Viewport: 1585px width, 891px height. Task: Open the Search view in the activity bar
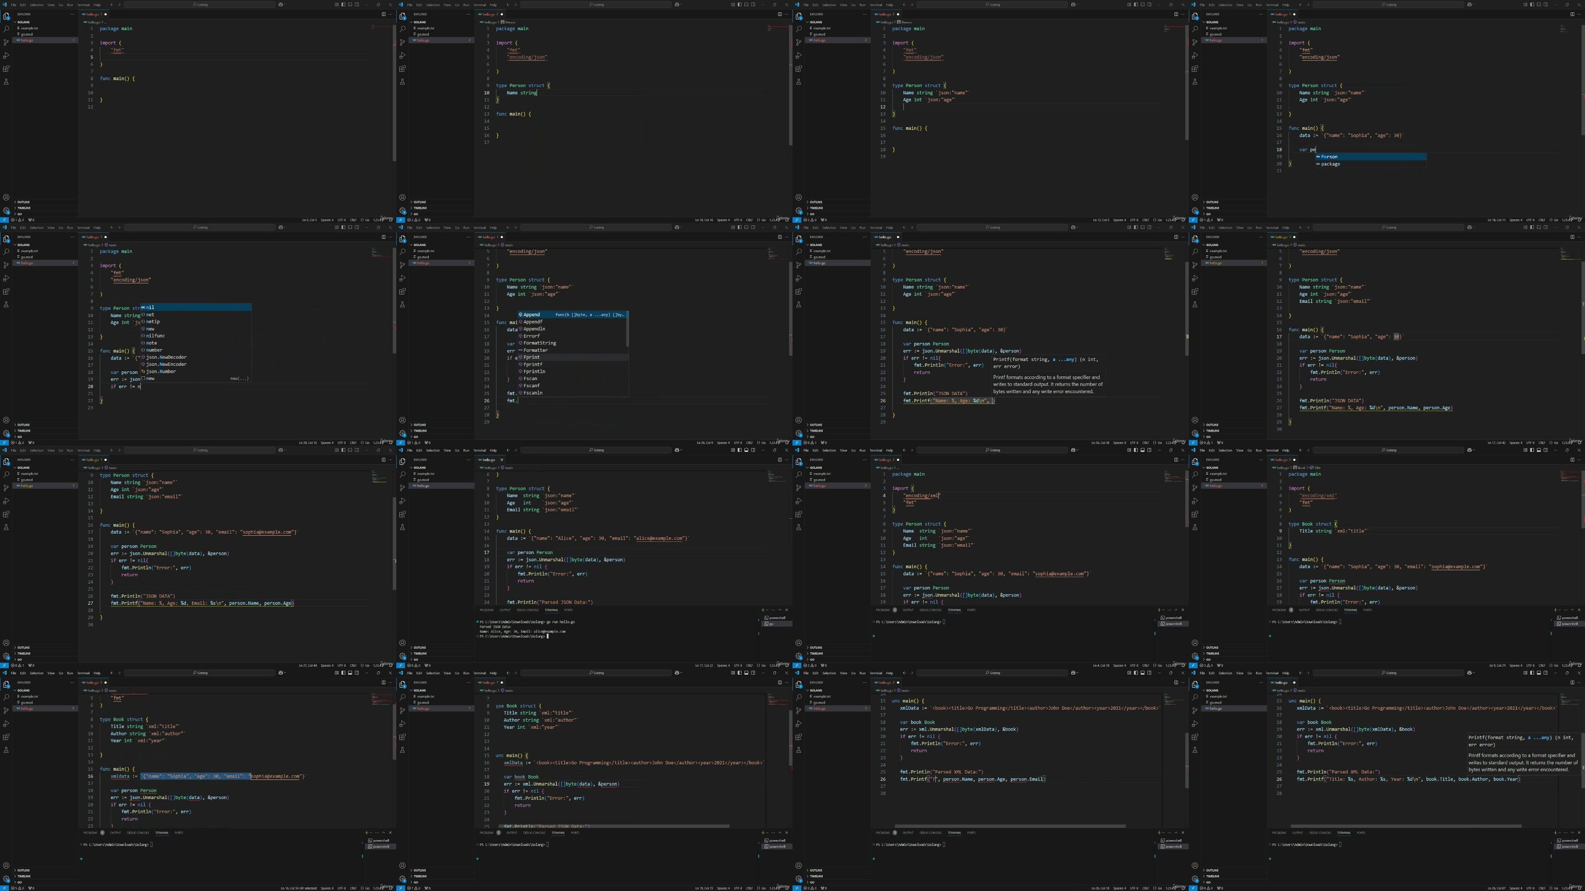(x=6, y=30)
